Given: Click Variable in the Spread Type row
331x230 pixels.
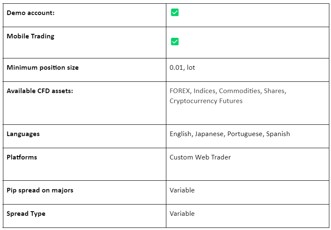Looking at the screenshot, I should point(182,214).
